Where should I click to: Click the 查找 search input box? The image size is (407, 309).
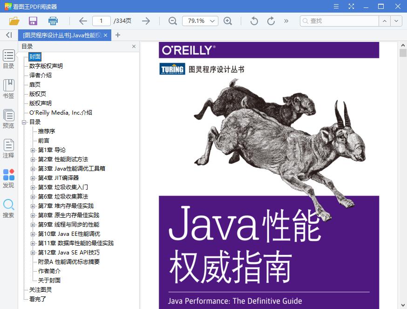point(339,21)
